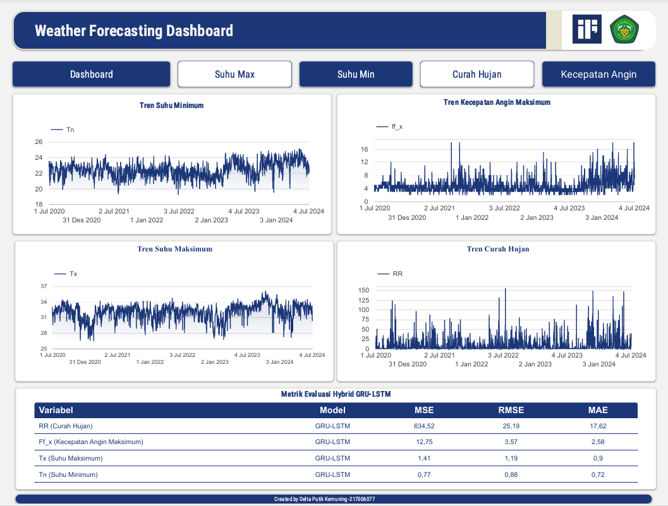Click the blue IF logo in header
The width and height of the screenshot is (668, 506).
click(586, 29)
